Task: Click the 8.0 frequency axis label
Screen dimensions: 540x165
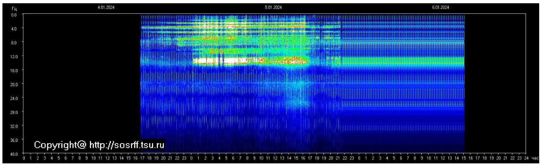Action: (x=14, y=42)
